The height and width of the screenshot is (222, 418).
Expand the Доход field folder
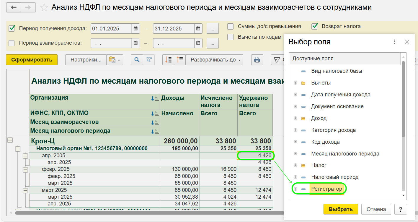click(x=295, y=118)
